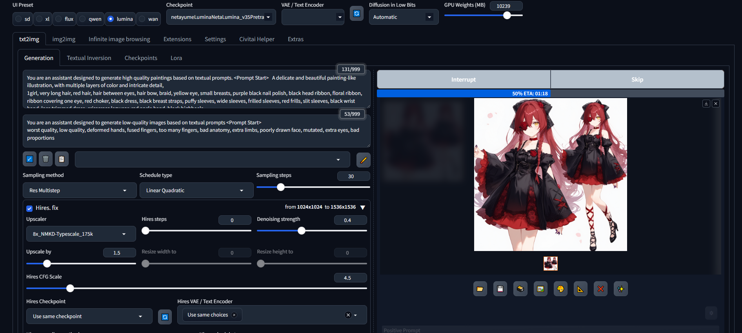Open the Extensions tab
Image resolution: width=742 pixels, height=333 pixels.
coord(177,39)
